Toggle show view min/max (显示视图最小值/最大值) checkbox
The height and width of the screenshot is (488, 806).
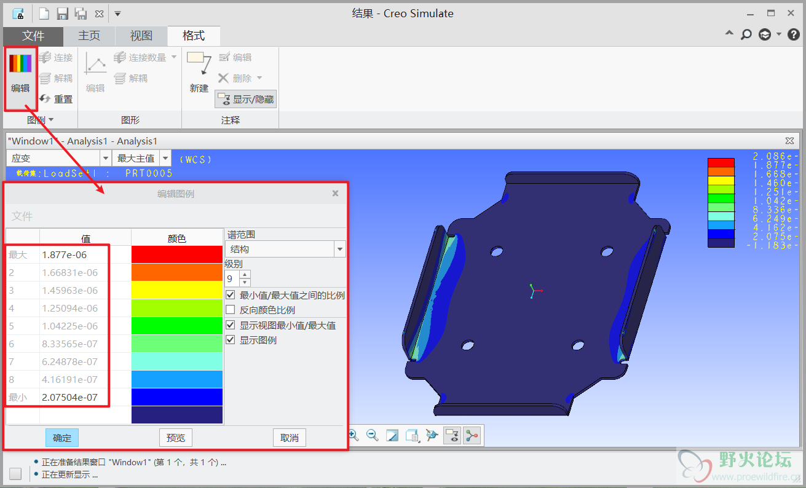(231, 325)
